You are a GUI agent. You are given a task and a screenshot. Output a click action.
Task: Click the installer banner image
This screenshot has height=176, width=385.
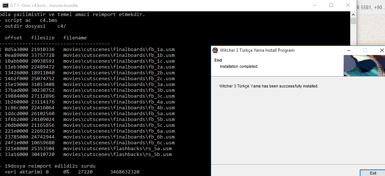[364, 66]
